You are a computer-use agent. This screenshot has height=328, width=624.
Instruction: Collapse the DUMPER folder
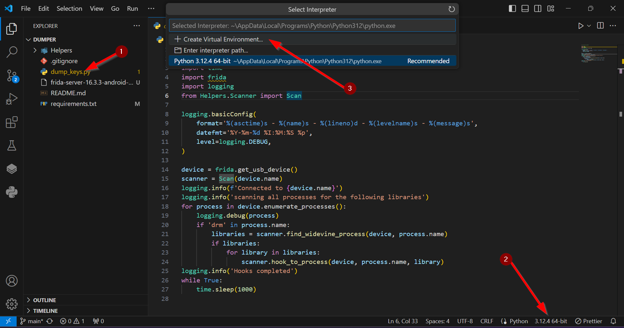tap(28, 39)
